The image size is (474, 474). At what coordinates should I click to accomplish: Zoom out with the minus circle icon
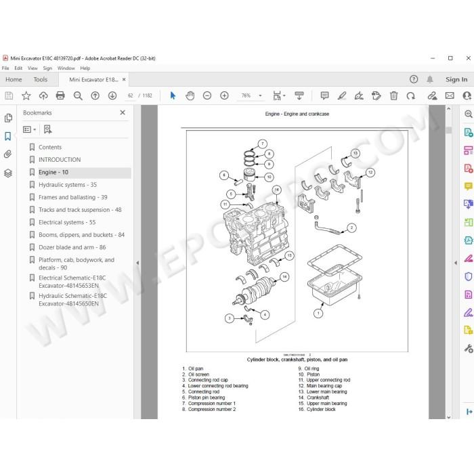coord(207,96)
